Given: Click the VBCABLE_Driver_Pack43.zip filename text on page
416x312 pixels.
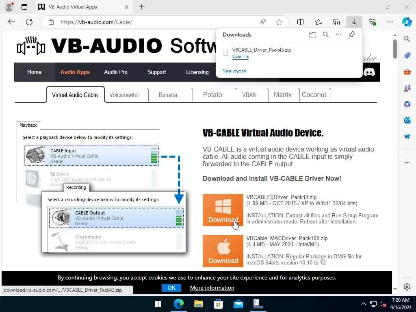Looking at the screenshot, I should pyautogui.click(x=281, y=197).
